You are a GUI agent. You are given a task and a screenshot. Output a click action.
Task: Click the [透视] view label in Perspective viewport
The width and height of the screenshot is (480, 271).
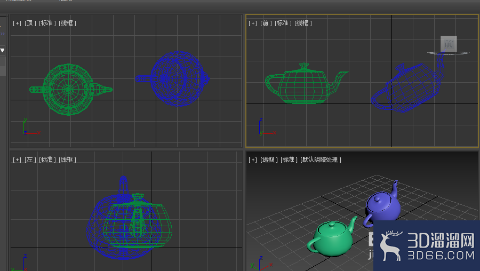coord(269,160)
